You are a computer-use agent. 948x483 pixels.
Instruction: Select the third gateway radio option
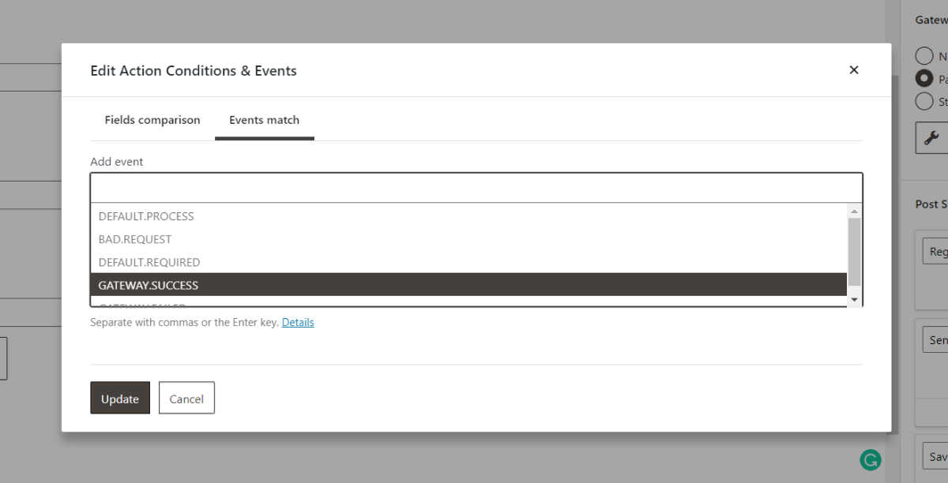[924, 101]
